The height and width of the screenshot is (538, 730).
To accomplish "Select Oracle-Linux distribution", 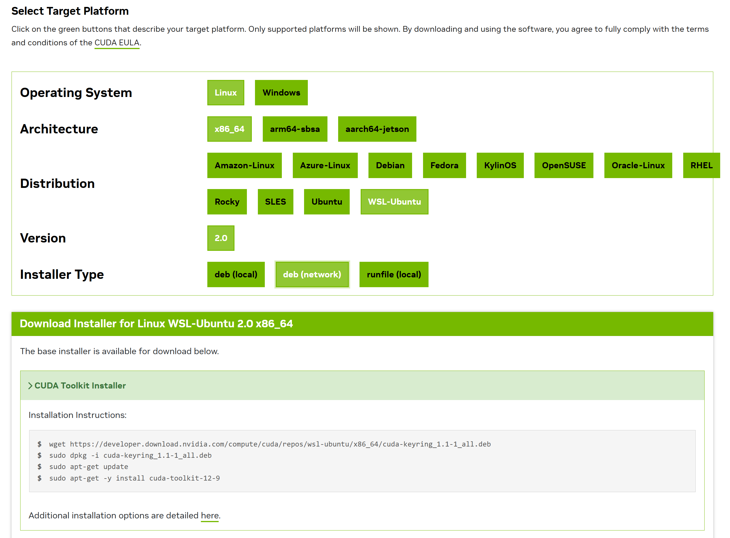I will tap(638, 165).
